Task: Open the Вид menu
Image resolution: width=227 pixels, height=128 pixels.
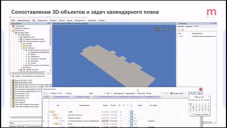Action: [x=34, y=21]
